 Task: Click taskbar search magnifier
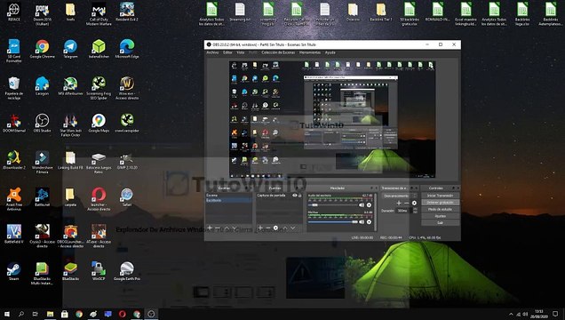click(x=21, y=314)
